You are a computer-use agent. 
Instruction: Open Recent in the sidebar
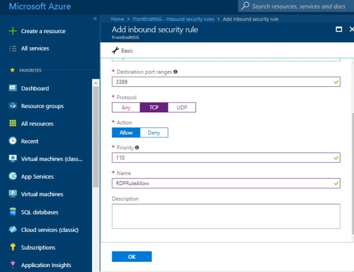click(29, 141)
